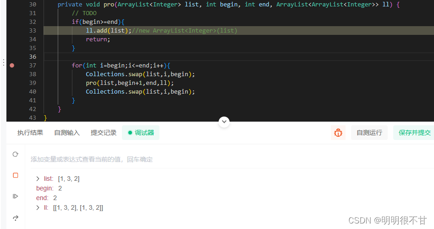The height and width of the screenshot is (229, 434).
Task: Collapse the bottom panel with chevron button
Action: point(224,122)
